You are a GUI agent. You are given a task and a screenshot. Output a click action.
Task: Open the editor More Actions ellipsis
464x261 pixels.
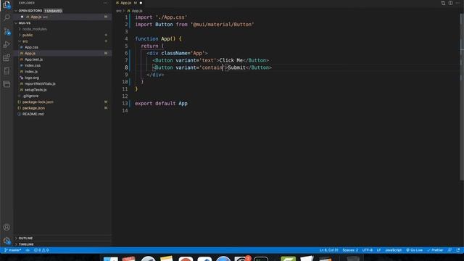457,3
